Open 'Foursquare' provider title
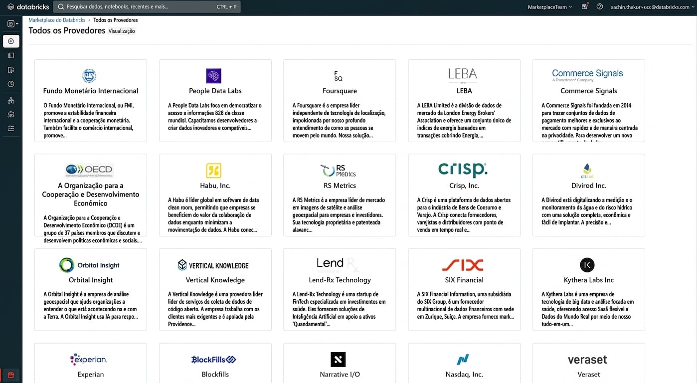697x383 pixels. click(x=340, y=91)
